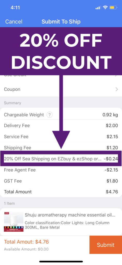
Task: Tap the orange Total Amout $4.76 text
Action: pos(26,242)
